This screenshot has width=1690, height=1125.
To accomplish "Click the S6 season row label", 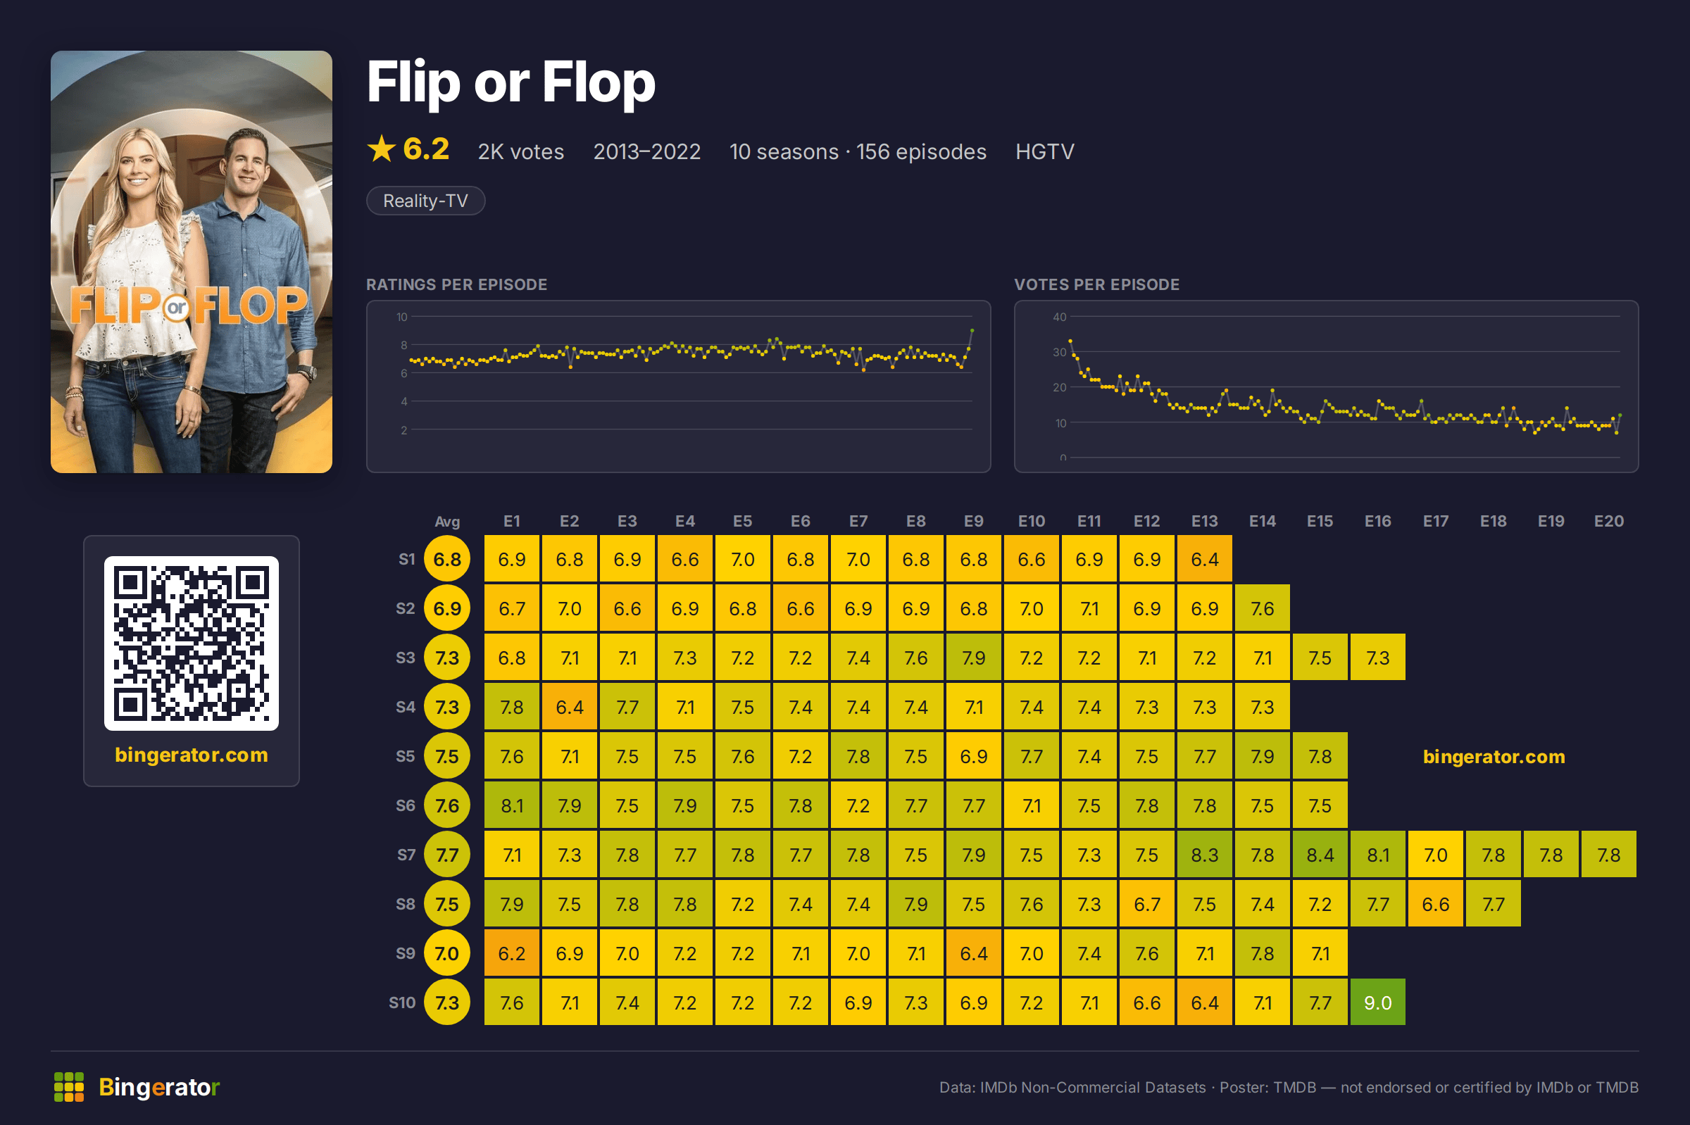I will [x=406, y=805].
